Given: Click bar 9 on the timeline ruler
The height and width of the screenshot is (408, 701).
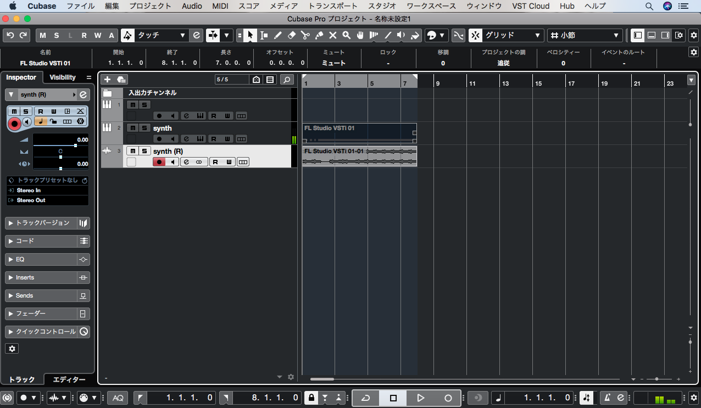Looking at the screenshot, I should tap(437, 83).
